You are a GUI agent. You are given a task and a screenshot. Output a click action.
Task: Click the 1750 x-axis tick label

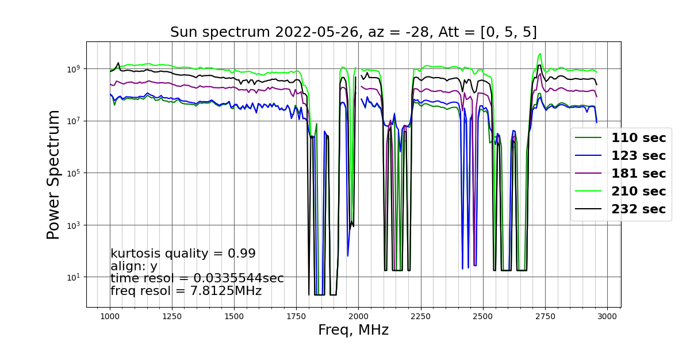[296, 316]
